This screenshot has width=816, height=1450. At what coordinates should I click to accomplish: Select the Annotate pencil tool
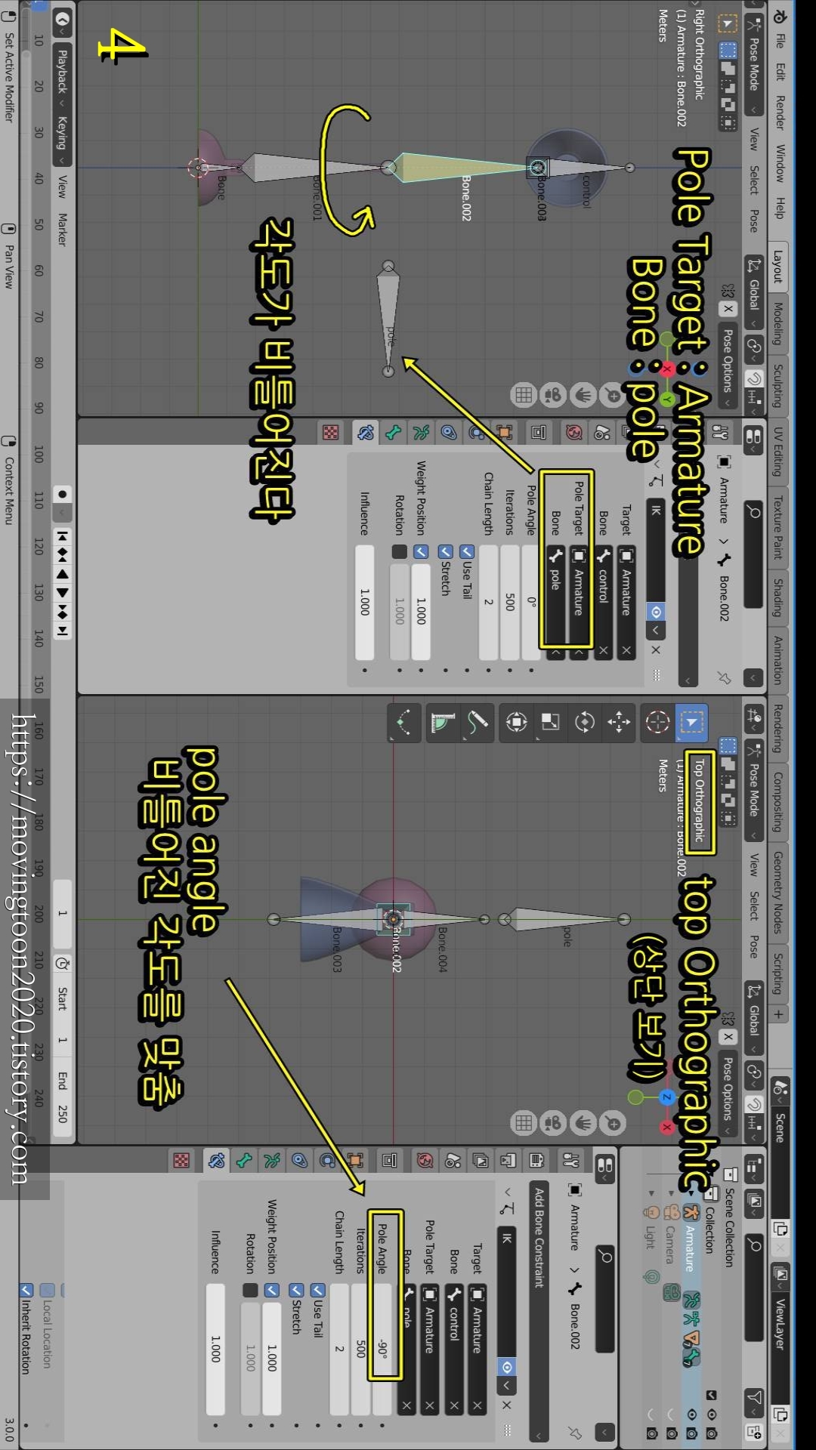[x=477, y=722]
